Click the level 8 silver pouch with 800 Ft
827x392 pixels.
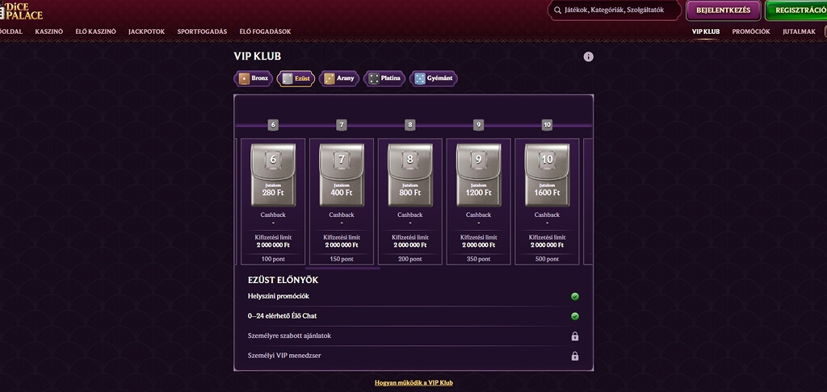click(409, 175)
